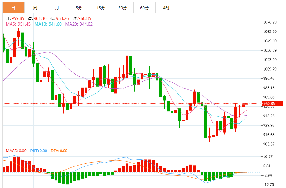Screen dimensions: 286x188
Task: Click the DIFF:0.00 indicator label
Action: pos(39,151)
